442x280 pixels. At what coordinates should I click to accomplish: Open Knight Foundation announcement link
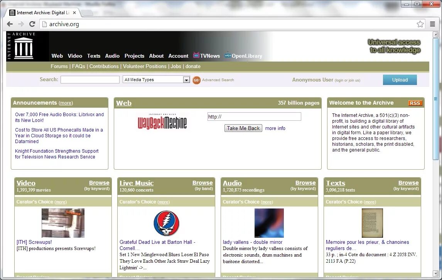[x=57, y=154]
